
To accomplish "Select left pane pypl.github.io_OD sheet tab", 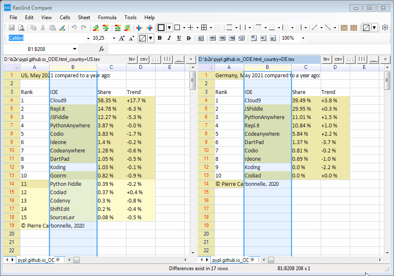I will pos(36,260).
